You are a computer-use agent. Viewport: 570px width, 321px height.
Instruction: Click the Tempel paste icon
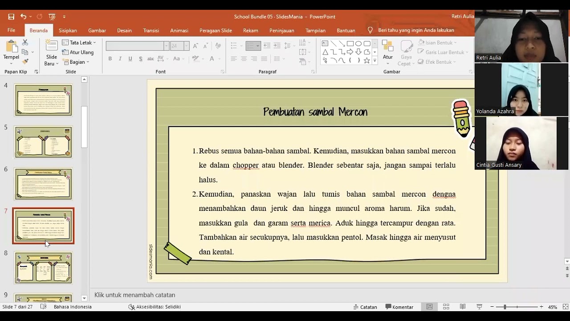[11, 47]
